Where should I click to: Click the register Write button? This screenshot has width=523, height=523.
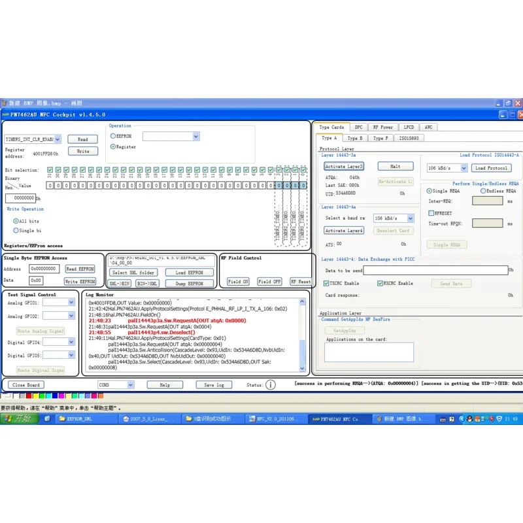(83, 151)
